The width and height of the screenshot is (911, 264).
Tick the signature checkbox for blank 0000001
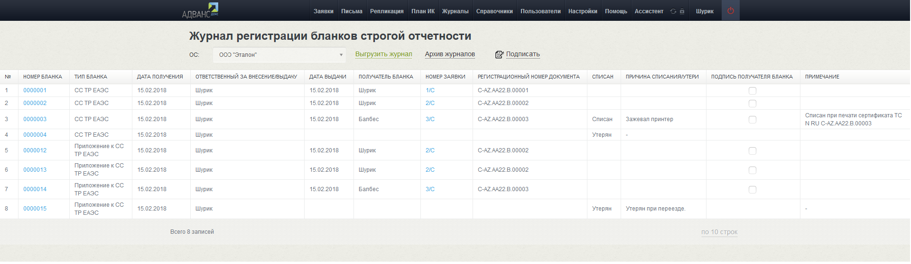click(752, 90)
